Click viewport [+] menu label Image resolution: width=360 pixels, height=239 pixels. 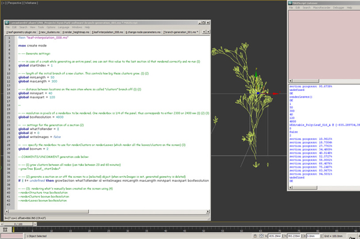[x=3, y=3]
